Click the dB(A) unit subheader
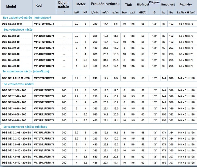197x167 pixels. click(143, 13)
